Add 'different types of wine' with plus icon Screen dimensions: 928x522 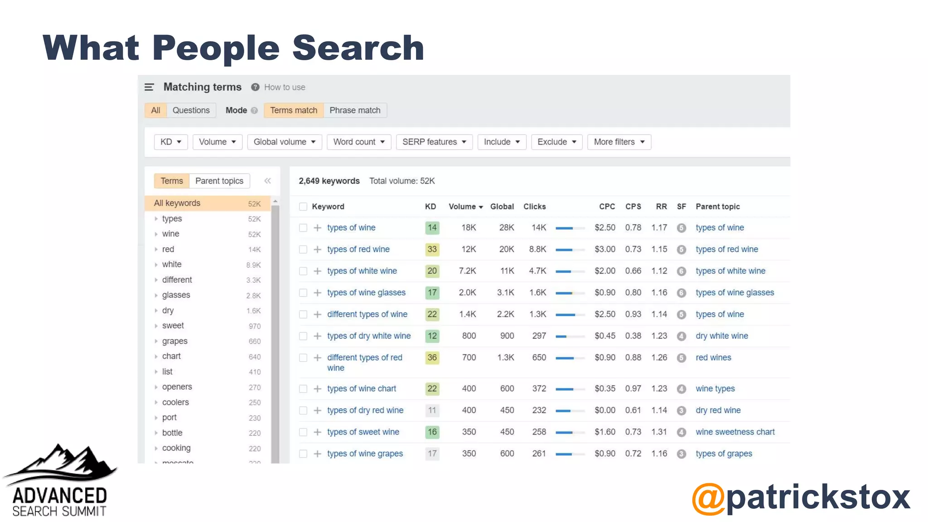point(318,314)
